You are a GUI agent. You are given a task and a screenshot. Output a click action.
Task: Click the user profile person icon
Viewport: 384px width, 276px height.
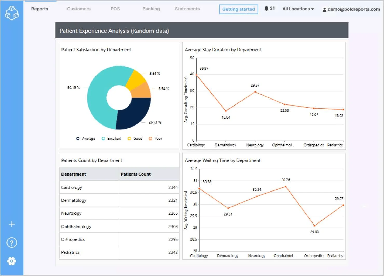324,9
